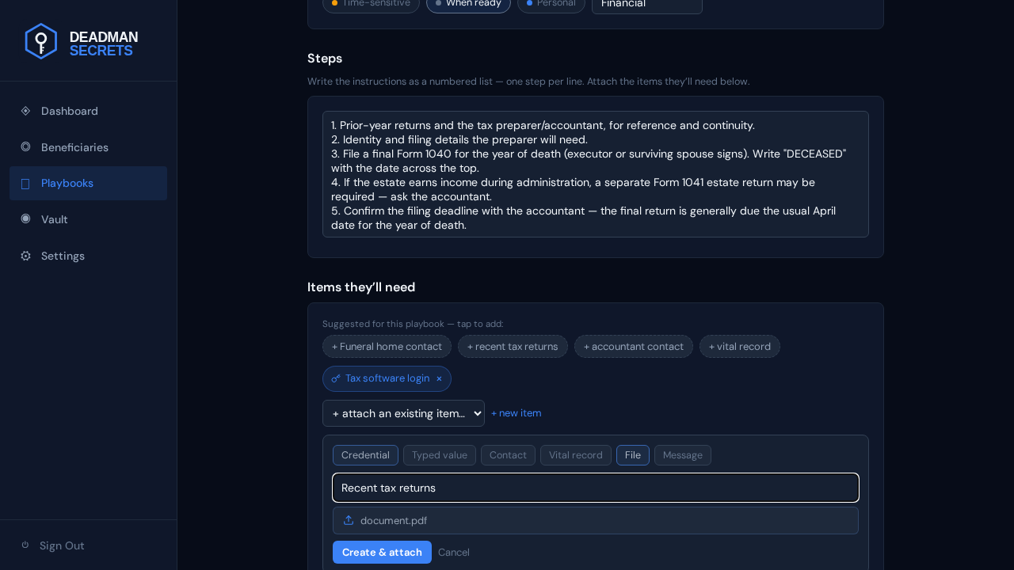Click the Deadman Secrets hexagon key logo
1014x570 pixels.
pos(40,41)
